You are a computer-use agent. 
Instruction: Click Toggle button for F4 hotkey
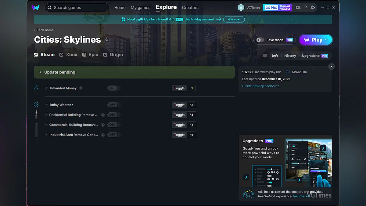point(179,125)
